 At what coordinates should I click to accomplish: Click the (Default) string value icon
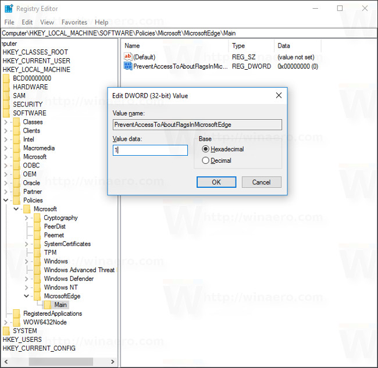point(128,57)
